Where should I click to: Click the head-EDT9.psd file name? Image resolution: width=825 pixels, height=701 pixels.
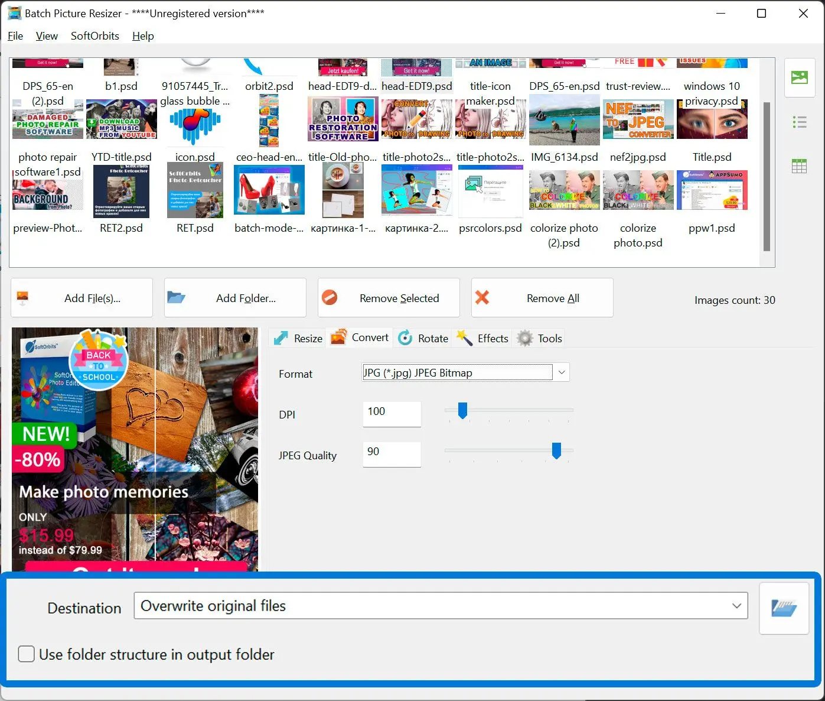(416, 86)
